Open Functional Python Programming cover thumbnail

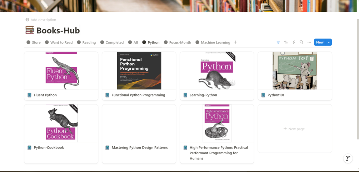(x=139, y=71)
